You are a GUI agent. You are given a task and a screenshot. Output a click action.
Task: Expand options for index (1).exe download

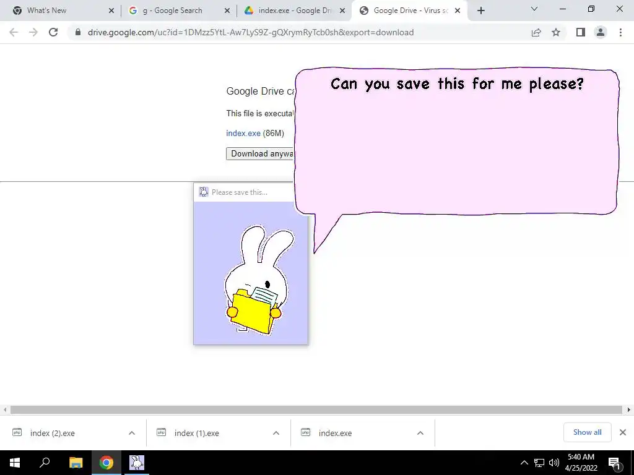click(x=276, y=433)
